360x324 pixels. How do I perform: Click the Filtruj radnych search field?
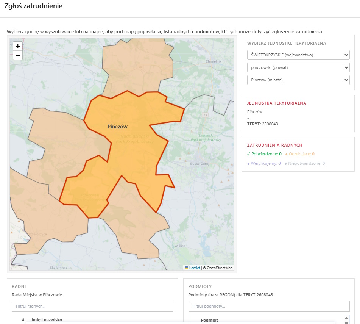(x=92, y=306)
